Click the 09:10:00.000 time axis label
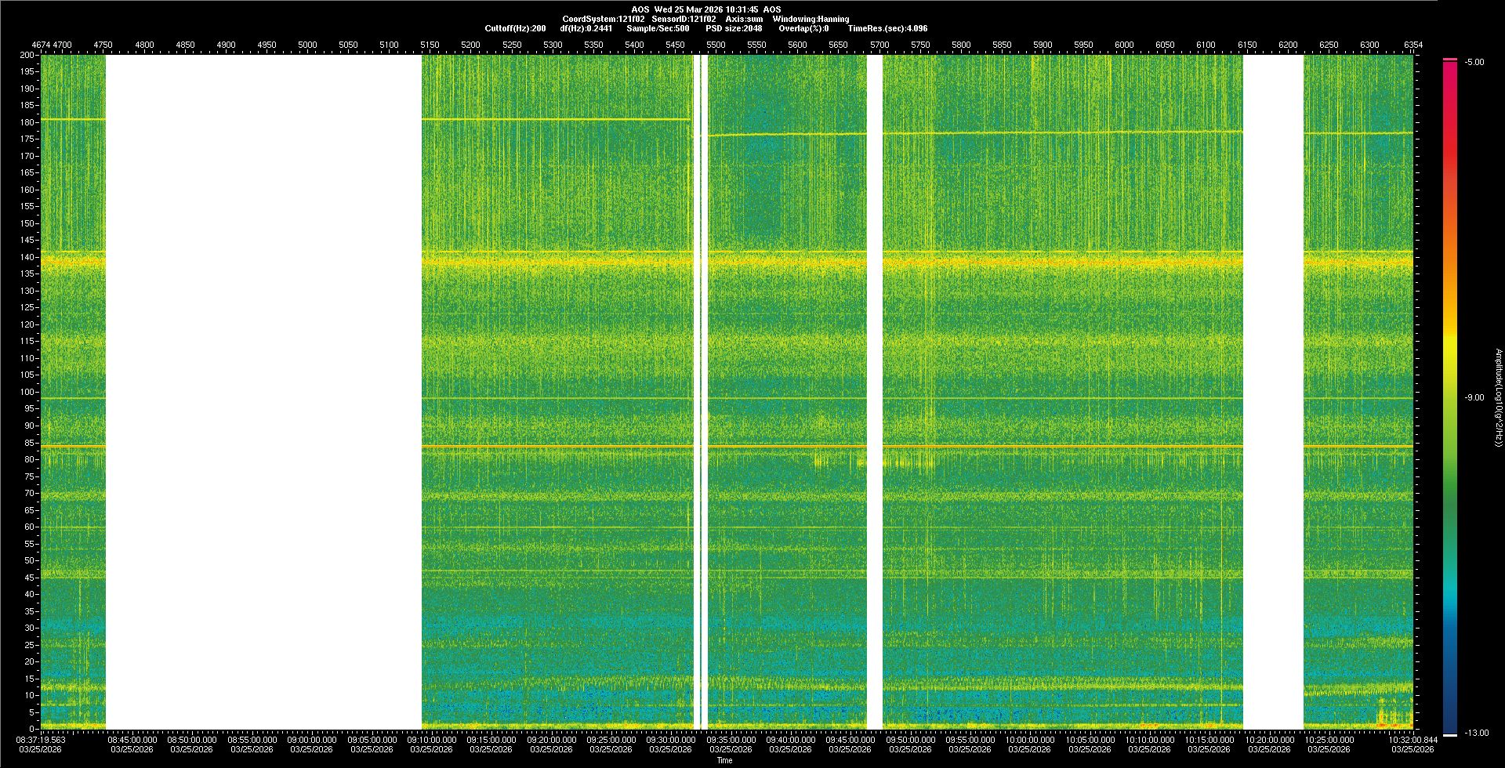This screenshot has height=768, width=1505. [x=431, y=740]
